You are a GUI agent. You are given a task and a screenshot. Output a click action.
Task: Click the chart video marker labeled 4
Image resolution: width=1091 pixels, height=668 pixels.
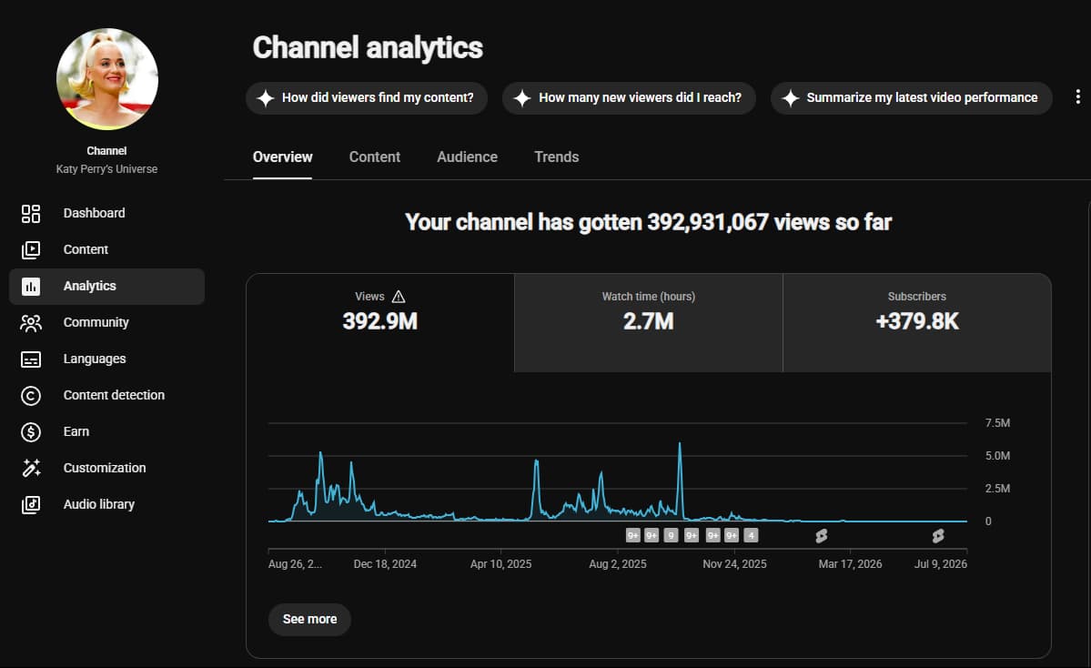(751, 535)
